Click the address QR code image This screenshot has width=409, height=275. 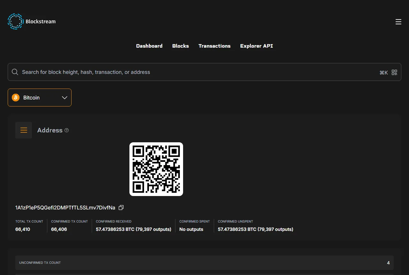156,169
